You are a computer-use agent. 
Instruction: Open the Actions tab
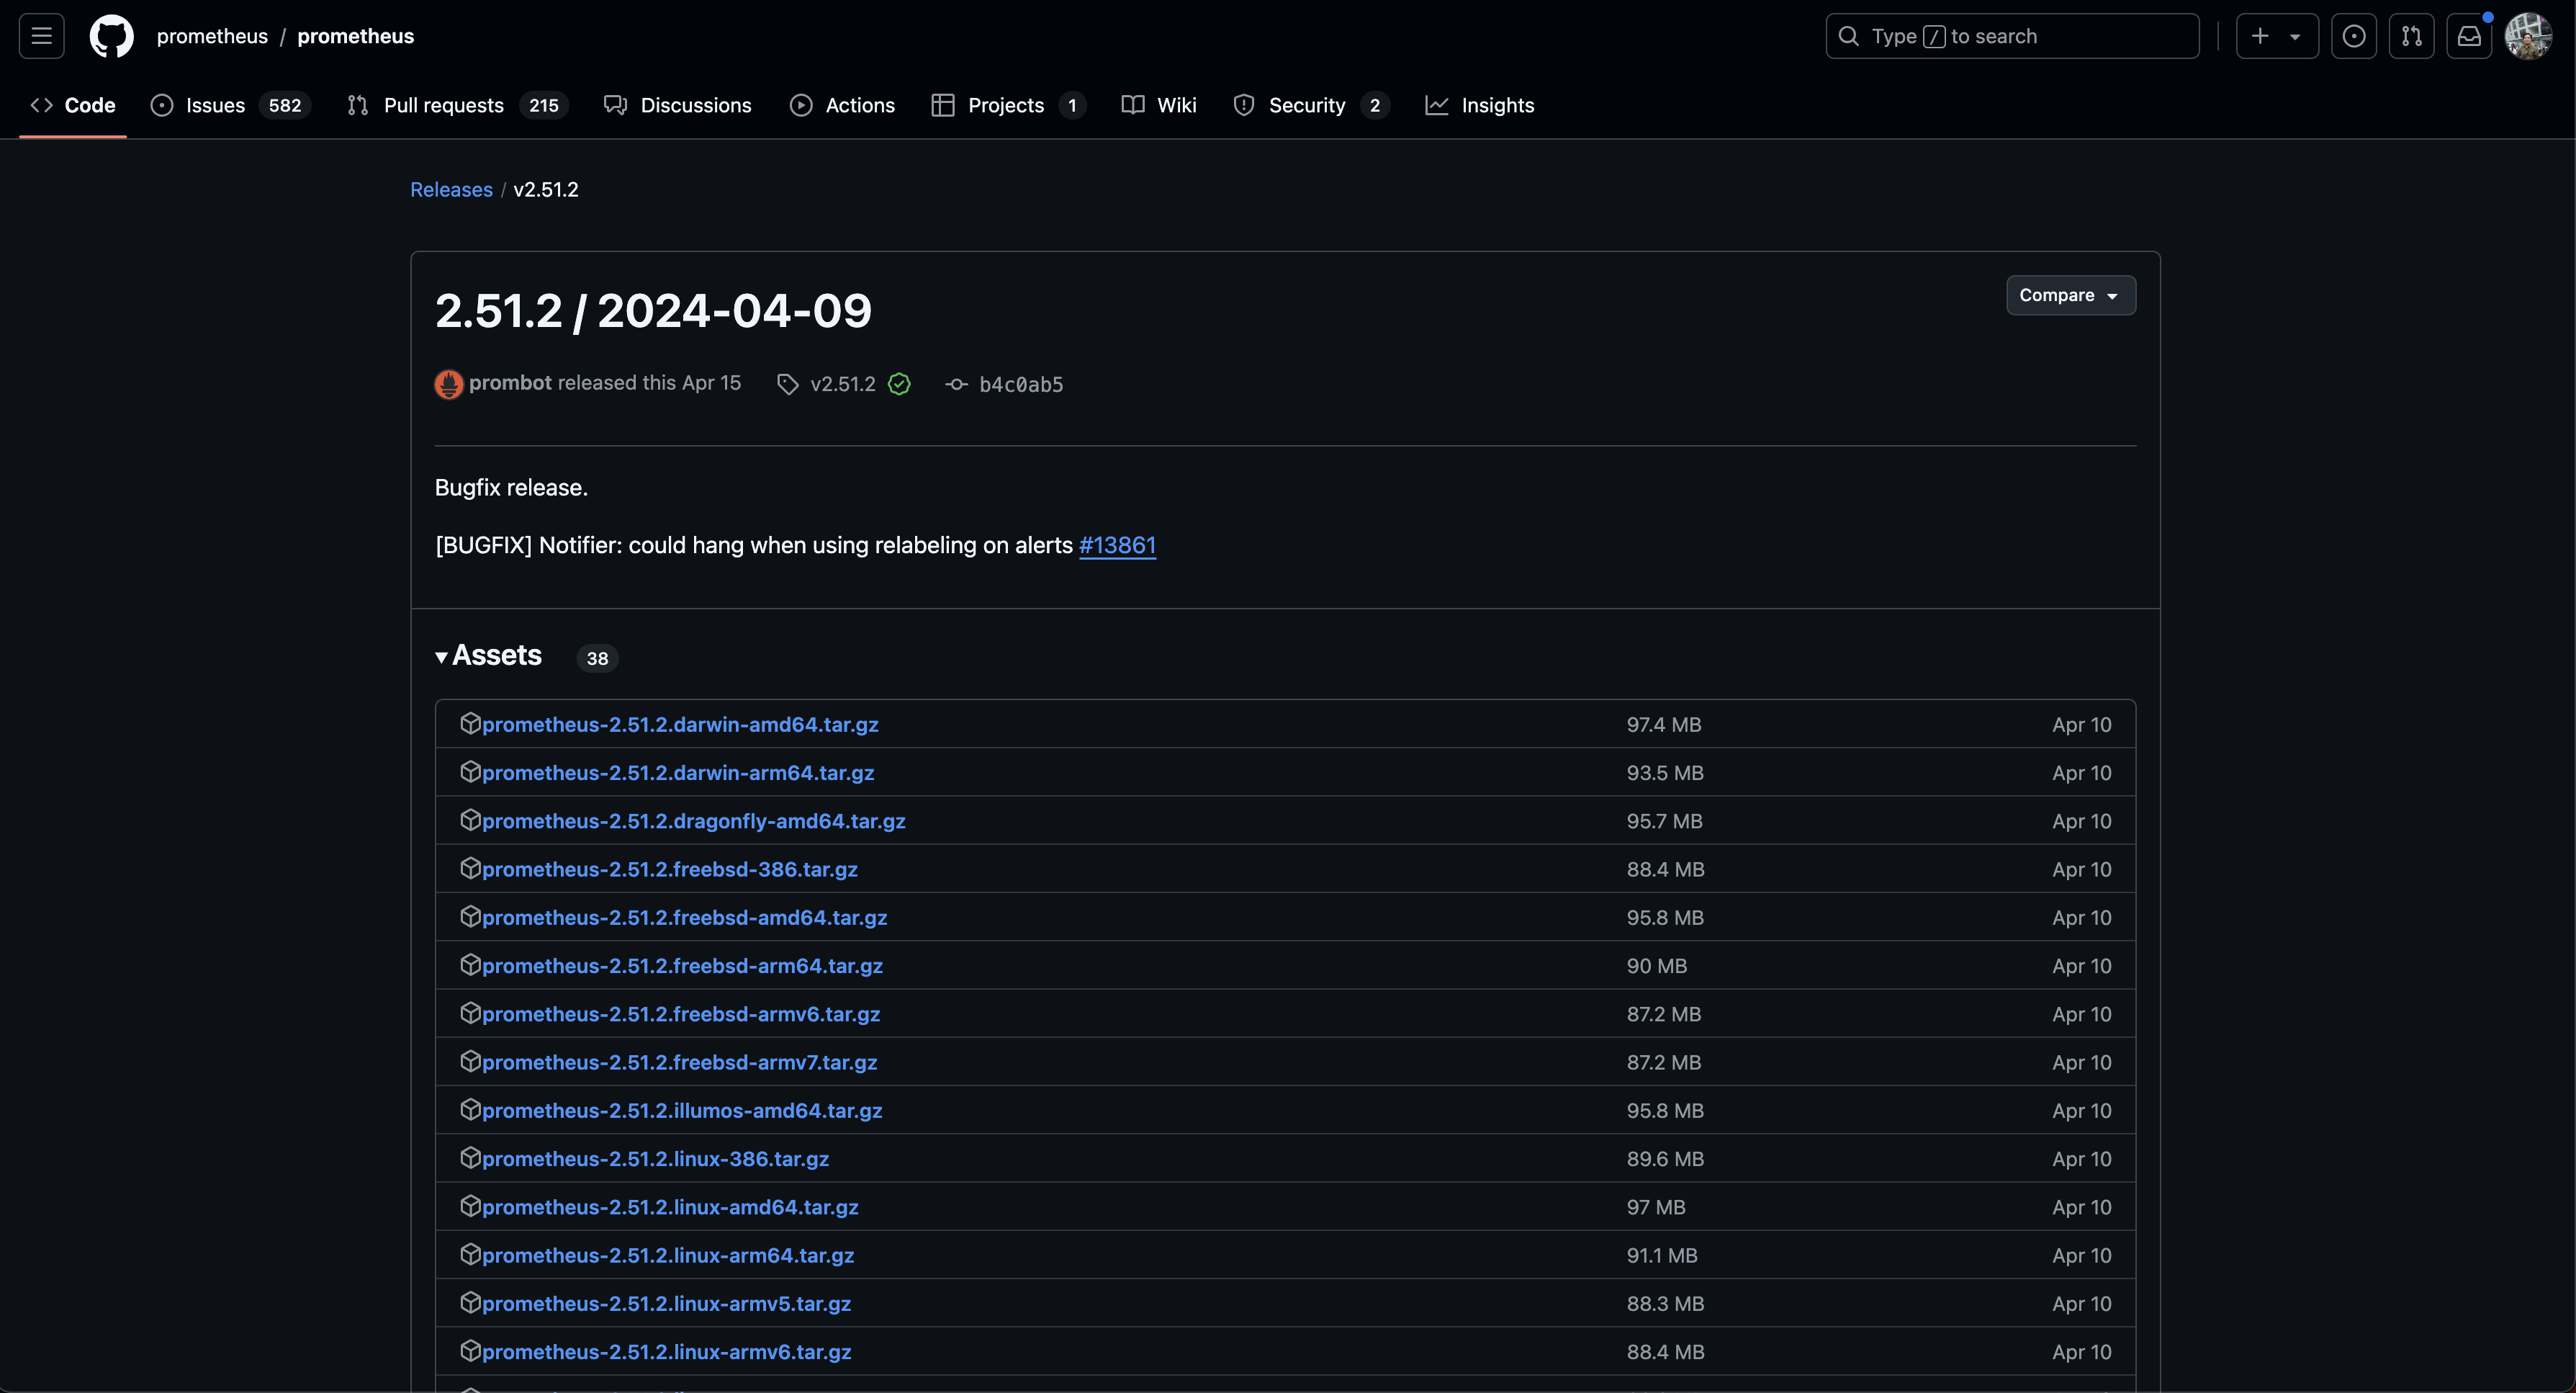842,105
